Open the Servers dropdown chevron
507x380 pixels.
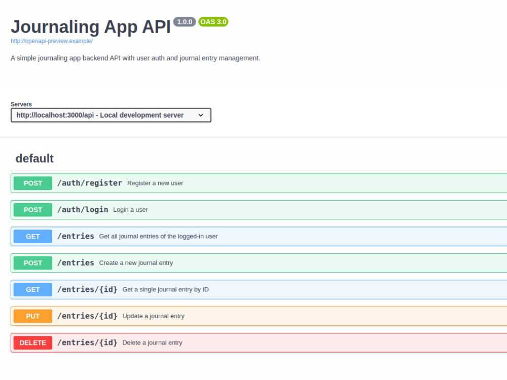pyautogui.click(x=200, y=116)
